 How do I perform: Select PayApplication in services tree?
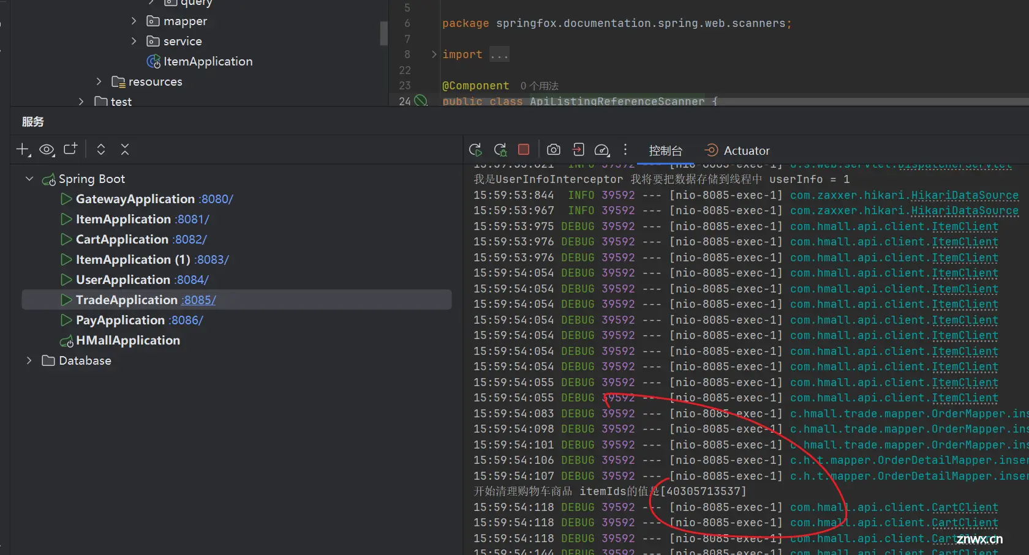(120, 320)
